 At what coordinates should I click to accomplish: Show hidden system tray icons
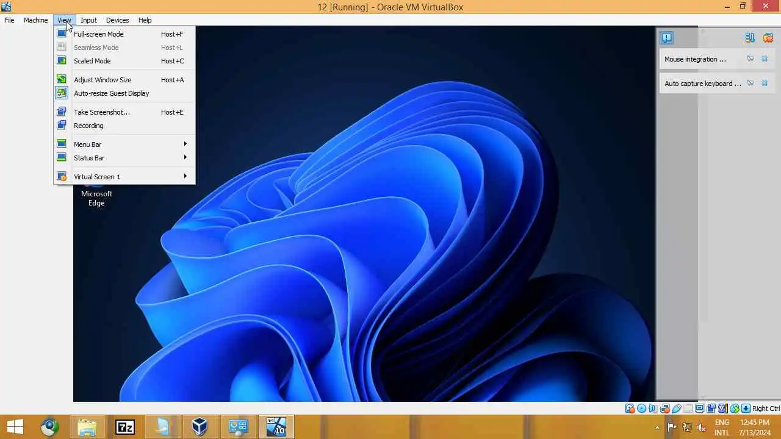657,428
